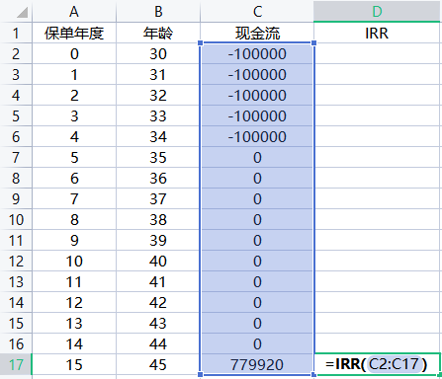Select row 15 header

coord(16,323)
